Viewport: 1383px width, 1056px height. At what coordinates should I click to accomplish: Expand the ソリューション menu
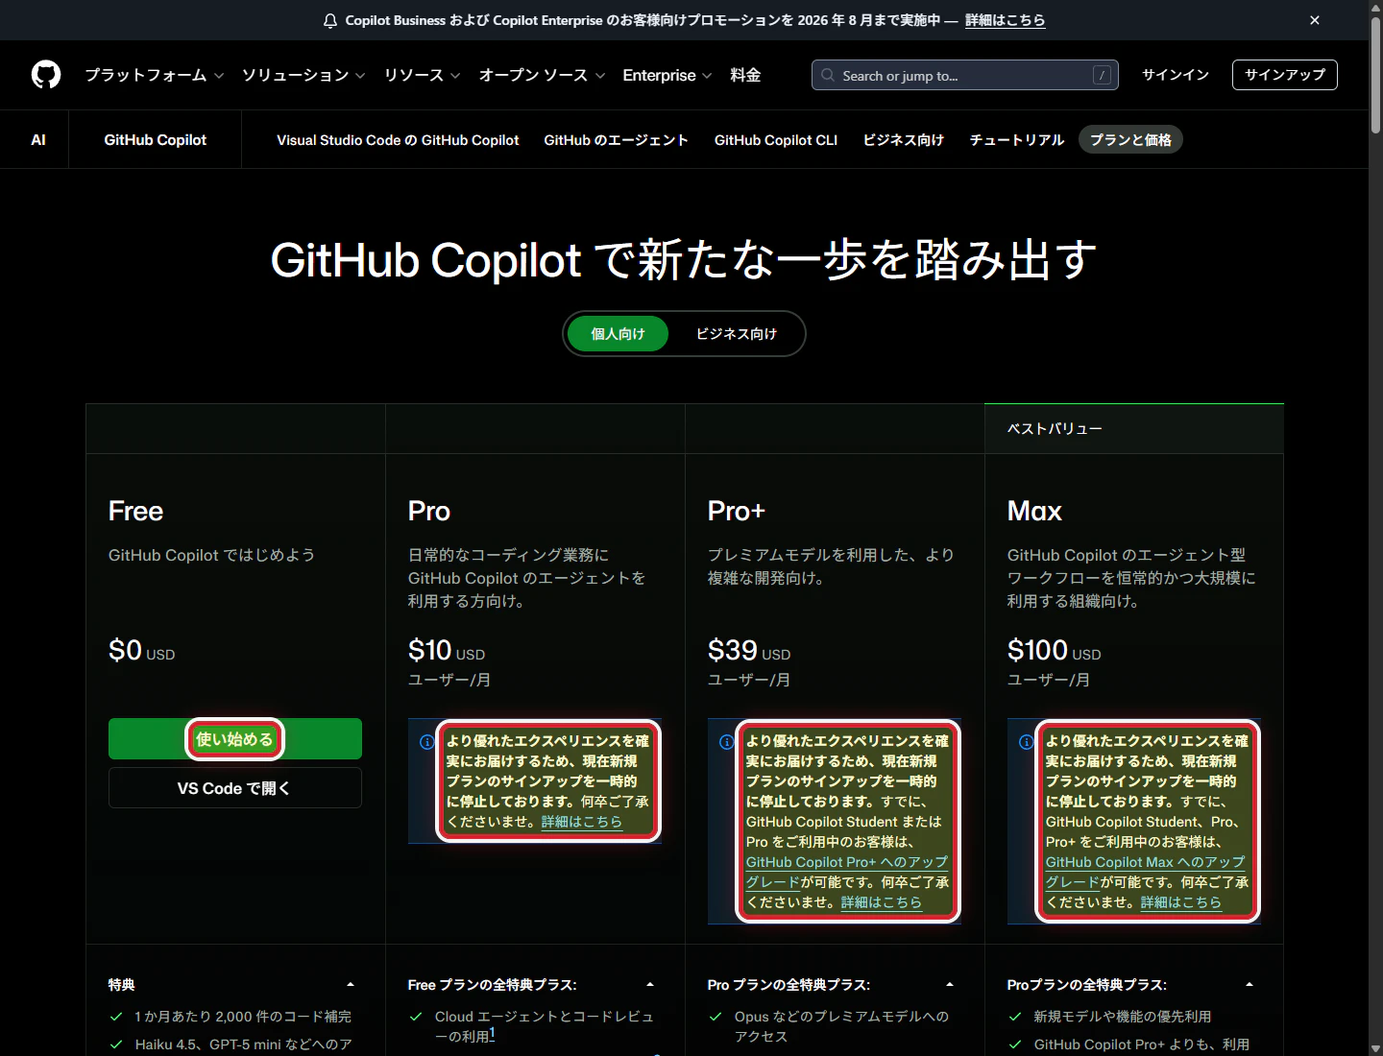(303, 75)
